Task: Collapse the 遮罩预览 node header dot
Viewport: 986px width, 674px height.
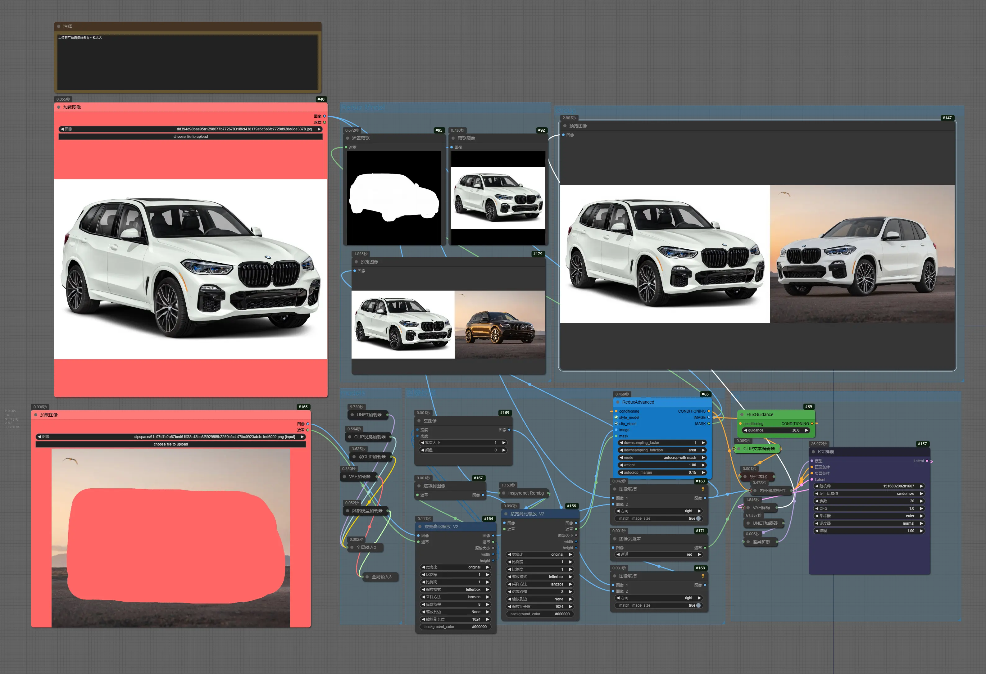Action: click(x=348, y=138)
